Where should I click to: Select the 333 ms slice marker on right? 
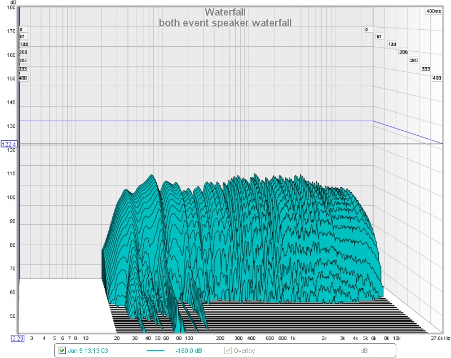pyautogui.click(x=426, y=69)
